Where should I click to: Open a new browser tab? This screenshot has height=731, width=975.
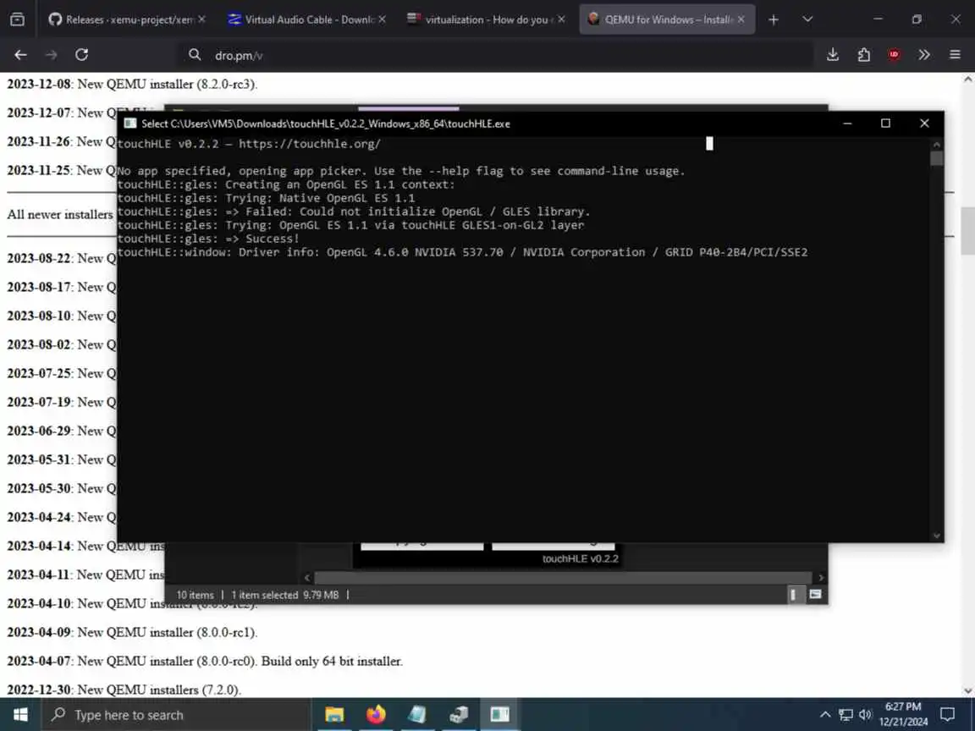(774, 19)
